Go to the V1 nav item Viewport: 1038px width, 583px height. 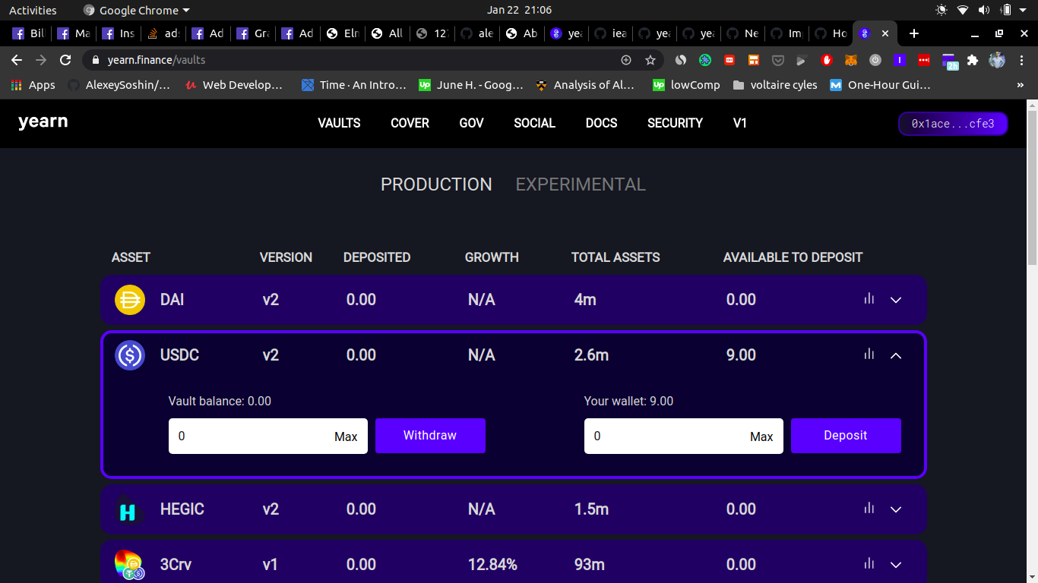coord(740,123)
